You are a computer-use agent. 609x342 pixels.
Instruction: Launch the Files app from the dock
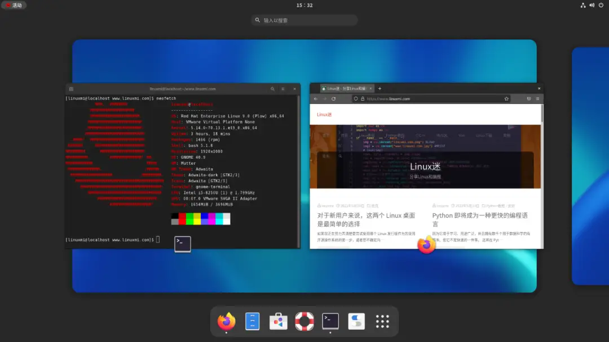pyautogui.click(x=251, y=321)
